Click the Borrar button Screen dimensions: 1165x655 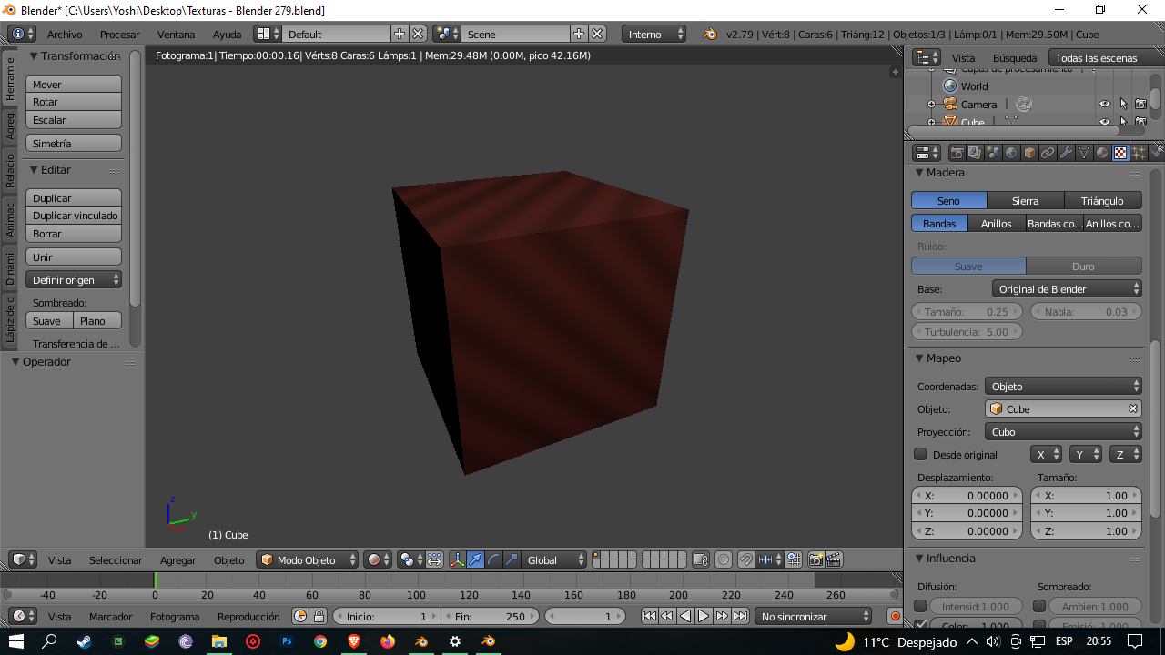coord(74,234)
